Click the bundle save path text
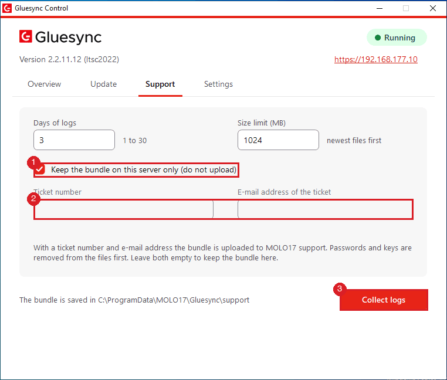This screenshot has height=380, width=447. click(x=134, y=300)
